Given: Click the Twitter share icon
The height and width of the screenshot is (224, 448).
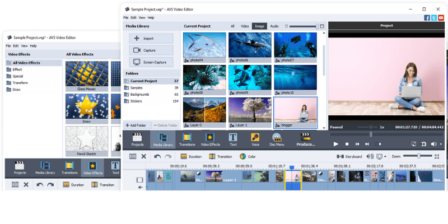Looking at the screenshot, I should pyautogui.click(x=434, y=18).
